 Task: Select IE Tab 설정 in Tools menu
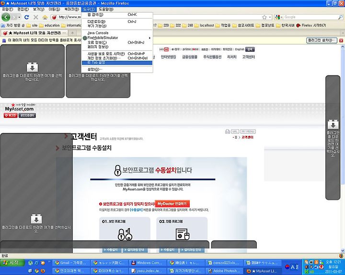pyautogui.click(x=117, y=63)
